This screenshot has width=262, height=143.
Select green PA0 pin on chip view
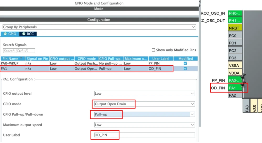point(235,80)
